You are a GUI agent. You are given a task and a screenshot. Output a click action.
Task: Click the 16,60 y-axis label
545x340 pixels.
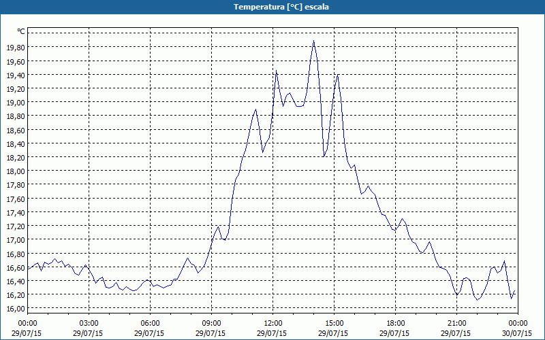pos(16,267)
